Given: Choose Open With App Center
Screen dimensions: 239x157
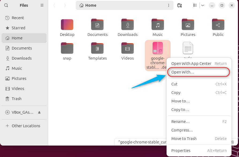Looking at the screenshot, I should [x=199, y=64].
